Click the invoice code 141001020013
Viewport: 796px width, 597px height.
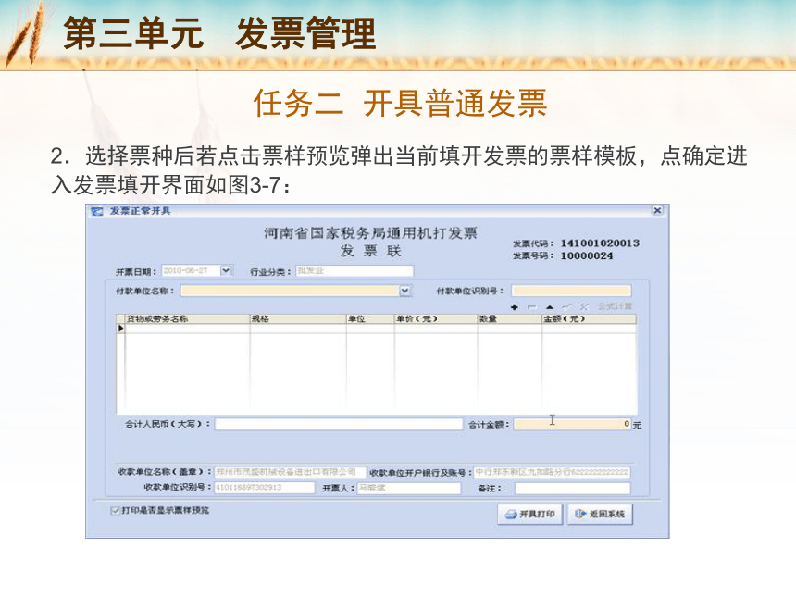(x=600, y=243)
